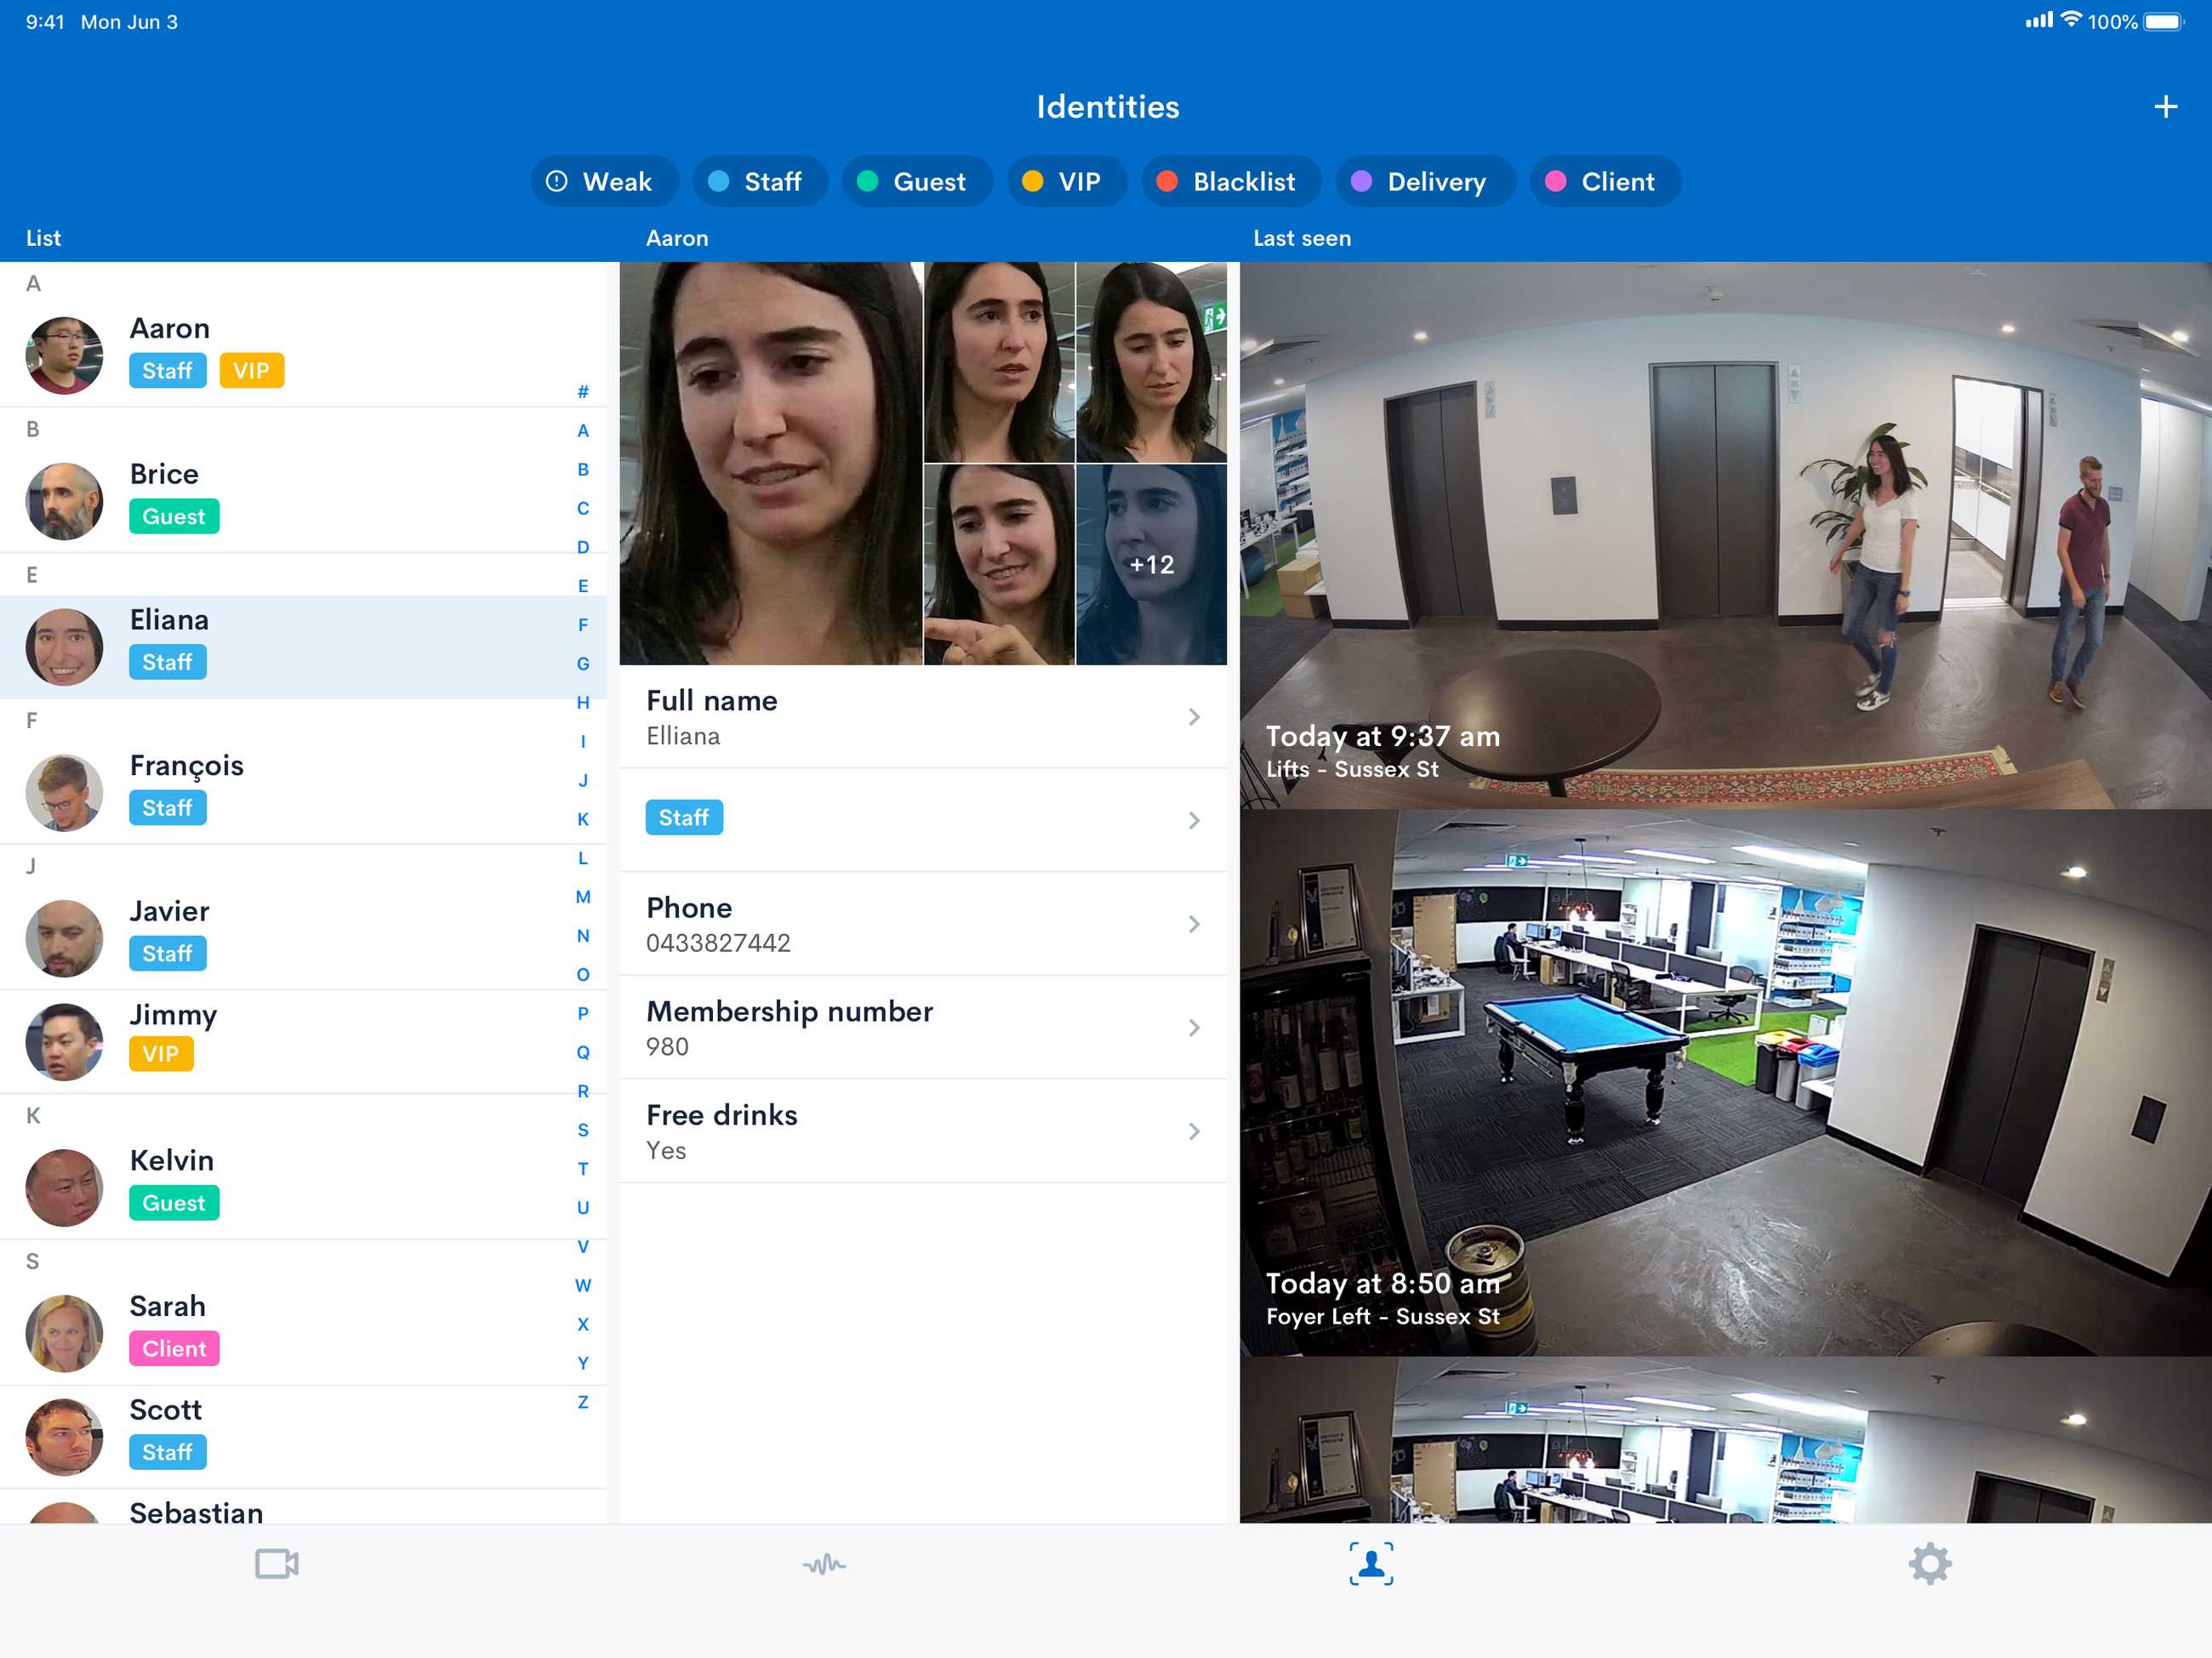Open Settings gear tab
2212x1658 pixels.
coord(1930,1563)
